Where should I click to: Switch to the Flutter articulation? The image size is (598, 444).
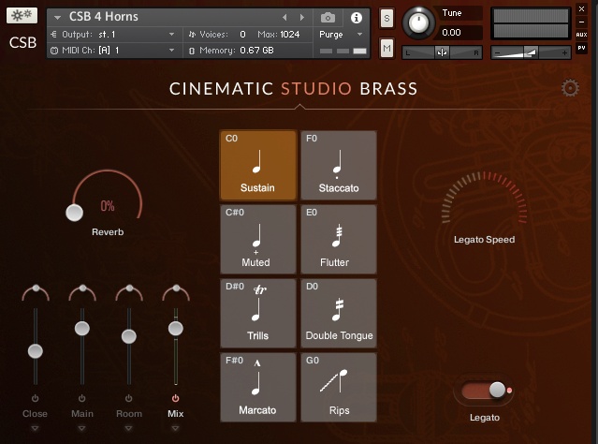[x=338, y=239]
